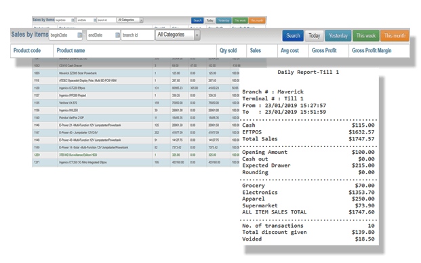Click No. of transactions receipt line
The height and width of the screenshot is (263, 421).
308,226
